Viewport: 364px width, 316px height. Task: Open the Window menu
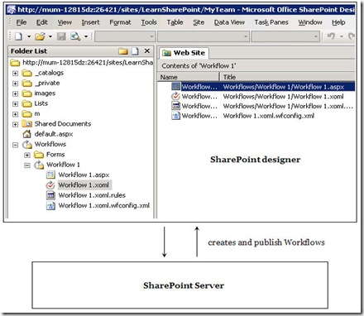(x=310, y=22)
